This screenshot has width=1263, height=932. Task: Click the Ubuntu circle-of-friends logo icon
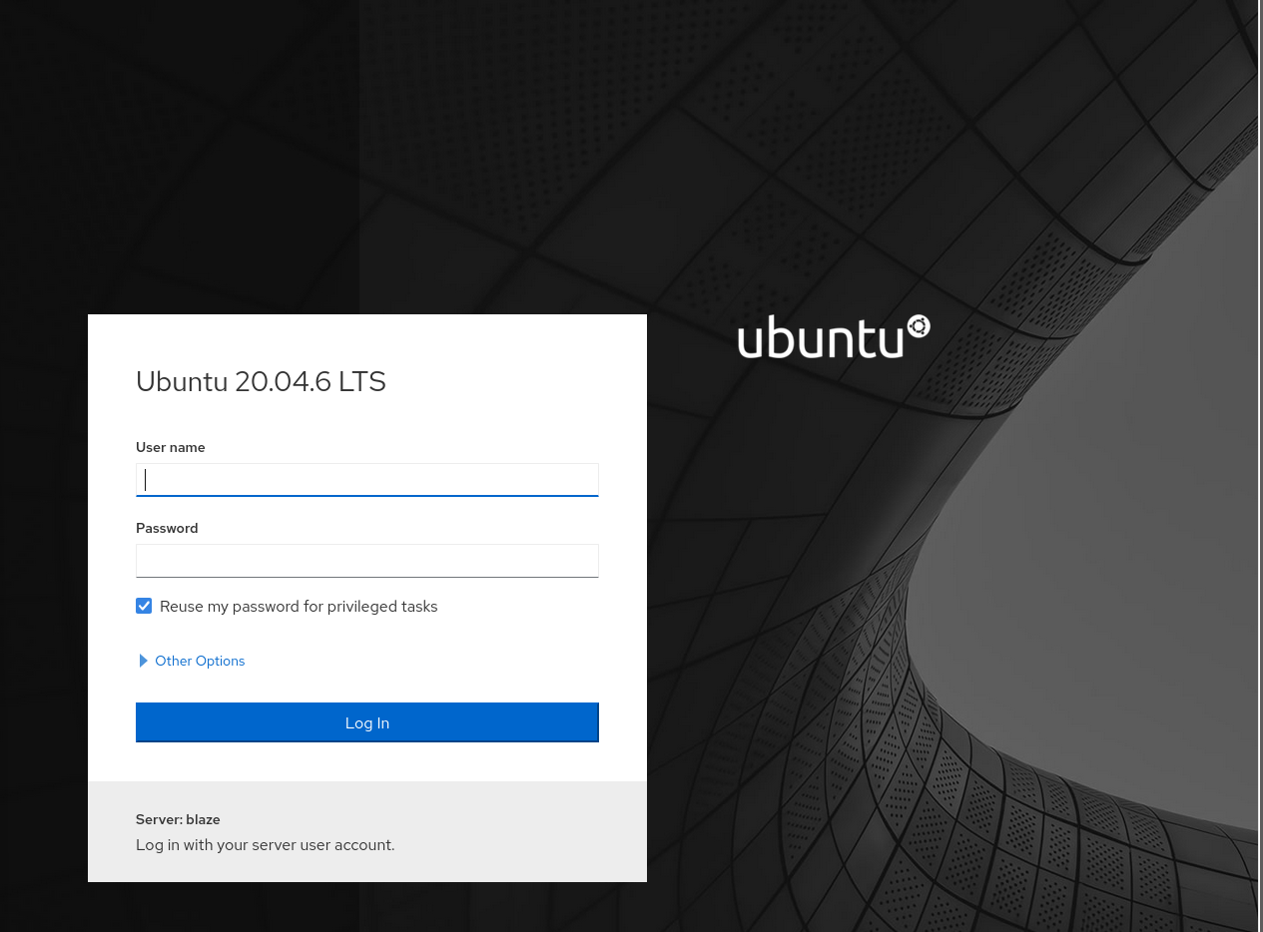pos(919,327)
